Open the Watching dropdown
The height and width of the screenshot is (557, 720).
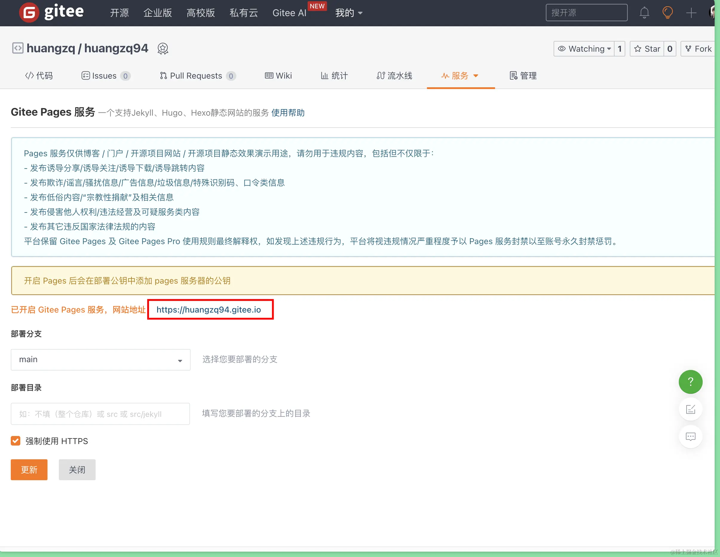click(x=584, y=49)
